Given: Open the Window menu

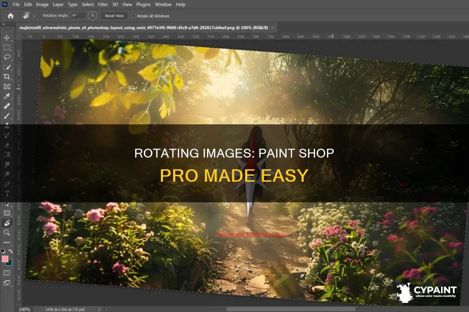Looking at the screenshot, I should coord(163,5).
